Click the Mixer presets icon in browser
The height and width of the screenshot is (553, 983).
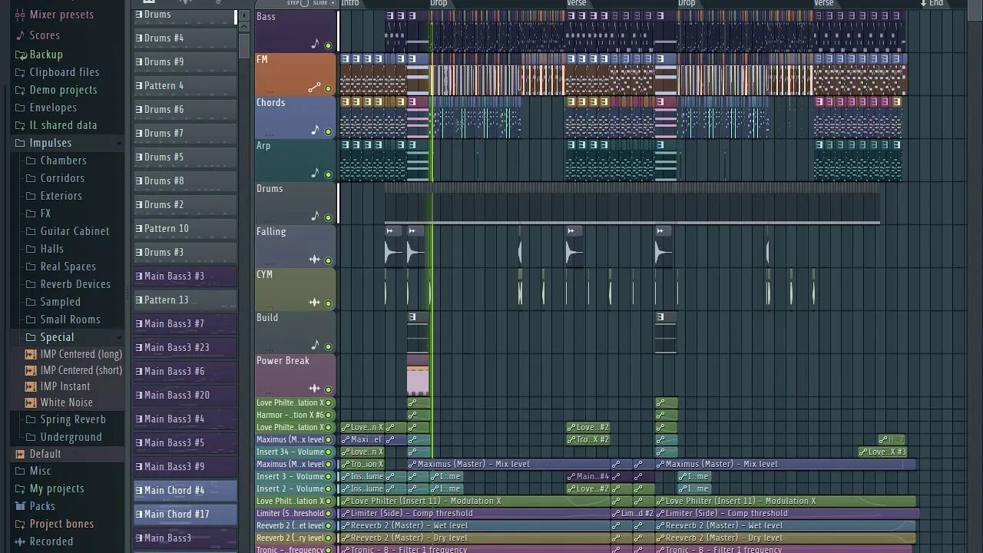click(20, 15)
